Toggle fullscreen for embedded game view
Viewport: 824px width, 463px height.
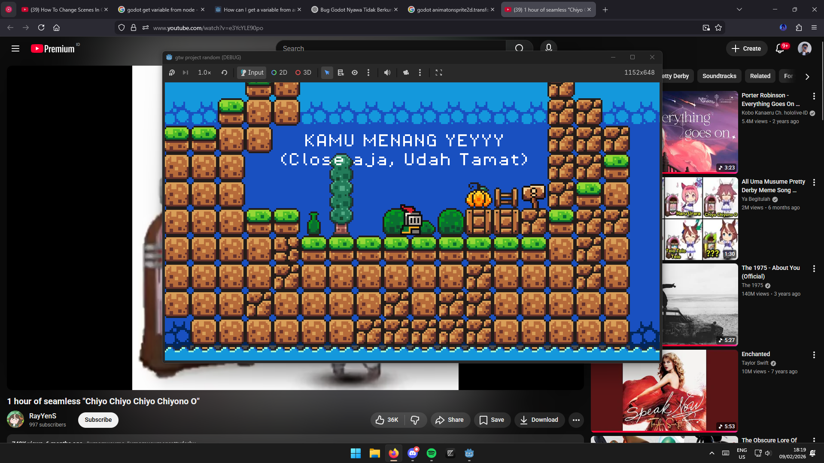tap(439, 73)
